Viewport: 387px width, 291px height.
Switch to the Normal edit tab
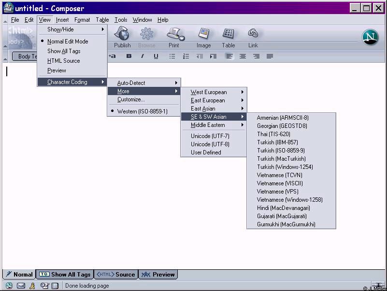[19, 275]
